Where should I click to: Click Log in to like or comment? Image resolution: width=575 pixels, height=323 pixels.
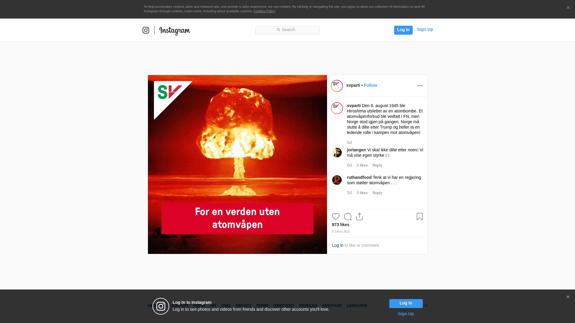pyautogui.click(x=338, y=245)
